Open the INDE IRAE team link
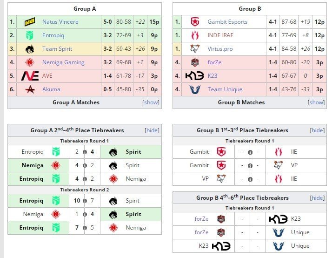This screenshot has width=332, height=258. click(x=220, y=35)
